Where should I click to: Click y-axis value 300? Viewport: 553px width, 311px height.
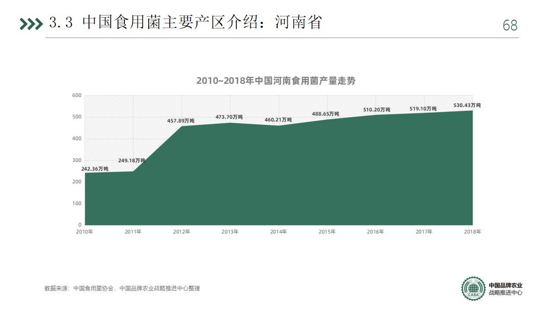[x=77, y=160]
